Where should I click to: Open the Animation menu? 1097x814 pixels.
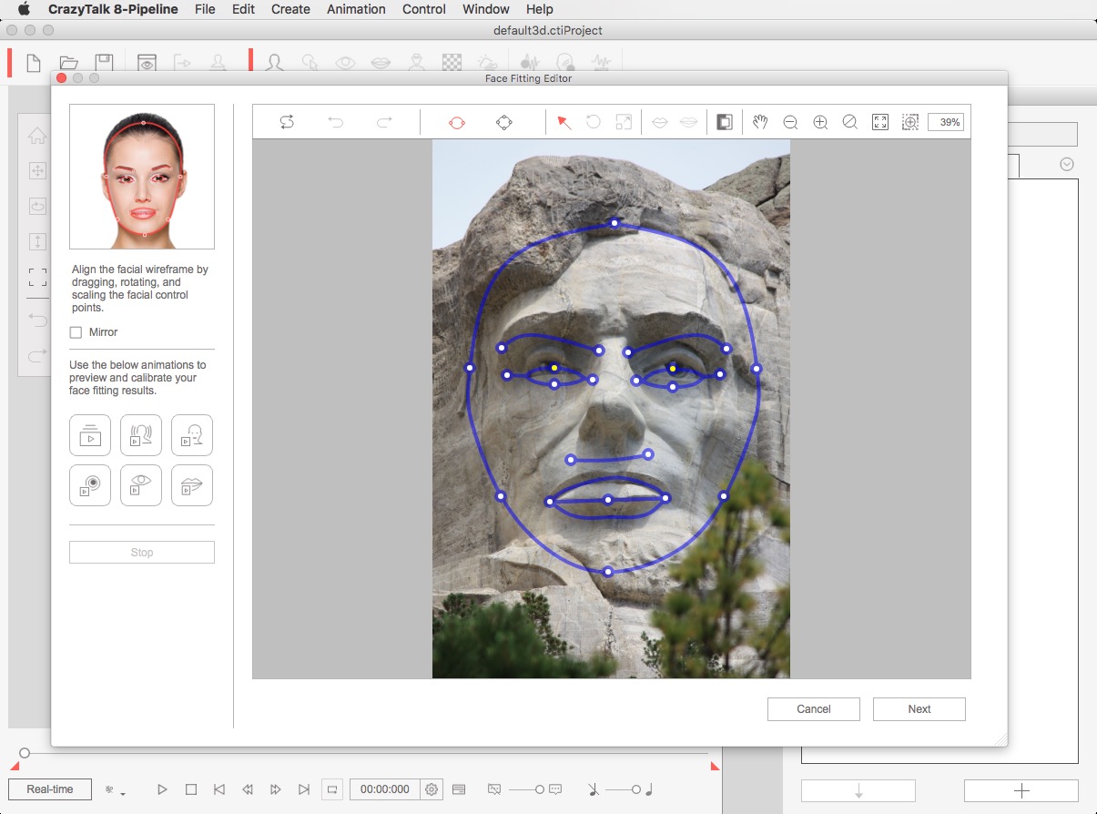click(356, 9)
